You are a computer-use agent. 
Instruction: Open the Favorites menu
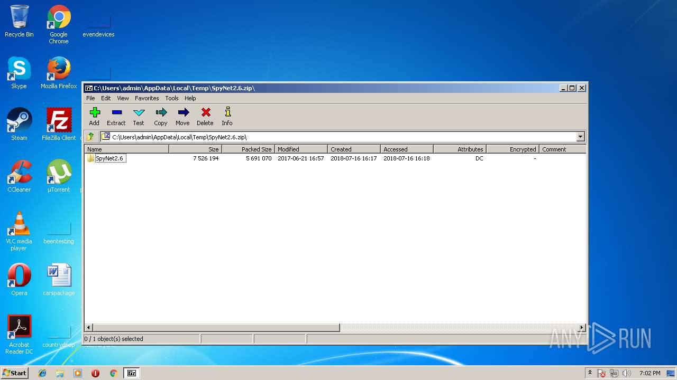(147, 98)
